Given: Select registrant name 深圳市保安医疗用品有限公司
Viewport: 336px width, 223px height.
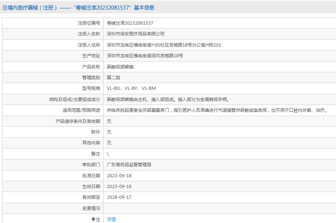Looking at the screenshot, I should (x=136, y=34).
